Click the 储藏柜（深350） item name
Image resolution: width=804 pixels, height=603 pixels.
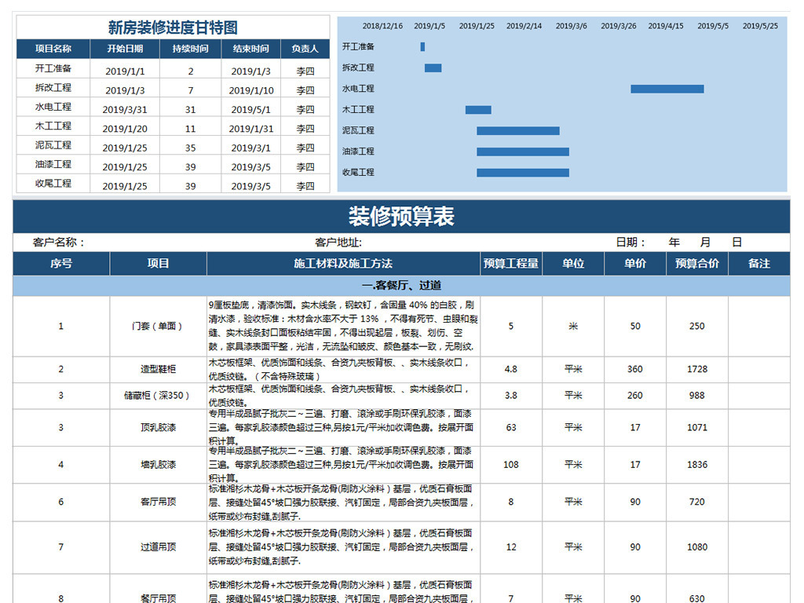point(159,396)
